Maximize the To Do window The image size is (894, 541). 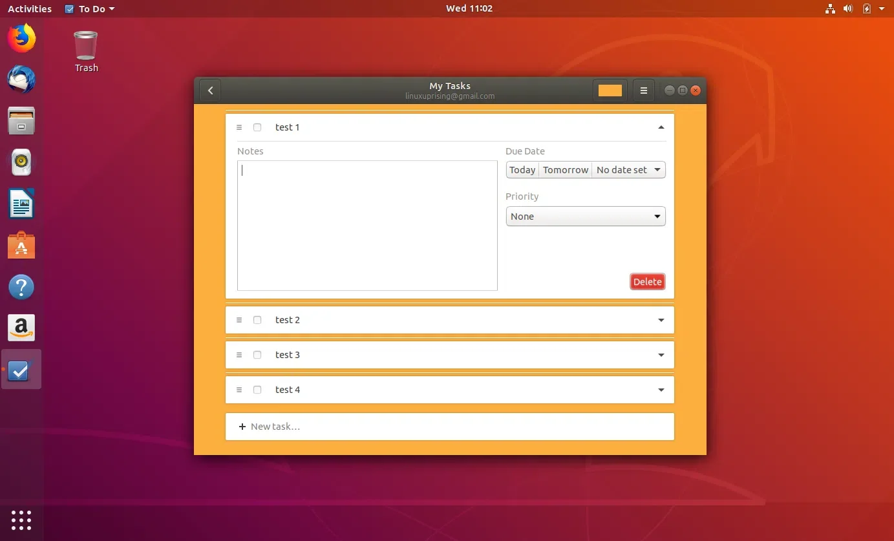tap(683, 90)
